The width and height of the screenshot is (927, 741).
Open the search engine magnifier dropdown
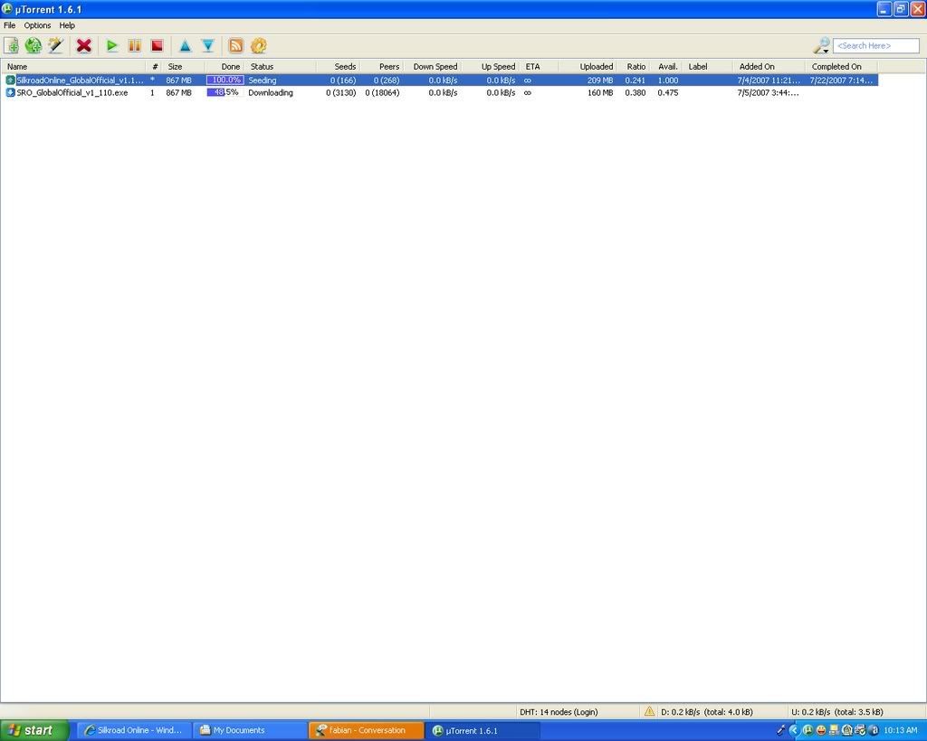[x=822, y=45]
